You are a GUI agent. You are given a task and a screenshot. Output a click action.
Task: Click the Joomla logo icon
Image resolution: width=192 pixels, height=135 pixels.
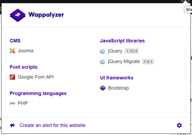click(12, 51)
